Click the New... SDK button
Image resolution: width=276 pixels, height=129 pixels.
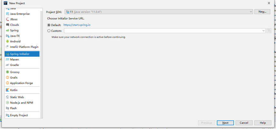point(262,12)
